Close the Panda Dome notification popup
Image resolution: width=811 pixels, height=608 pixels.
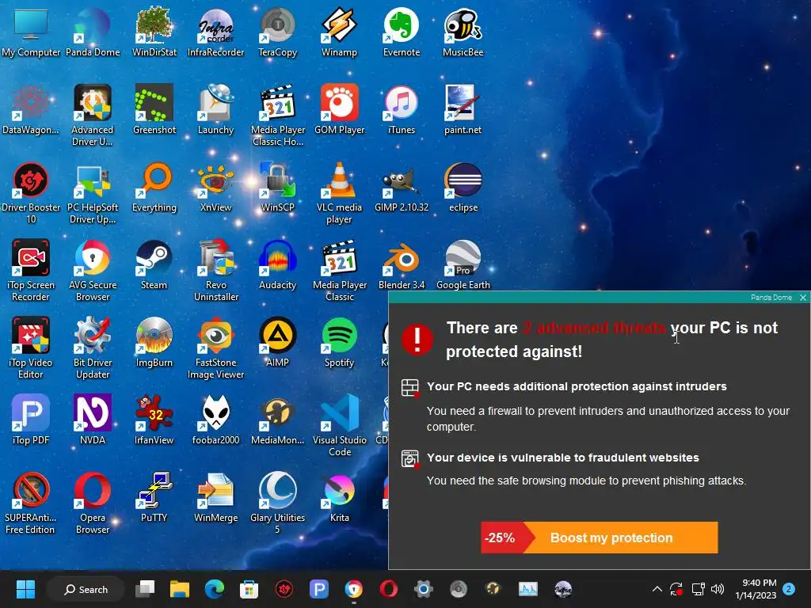pos(803,298)
